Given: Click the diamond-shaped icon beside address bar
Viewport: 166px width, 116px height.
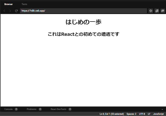Looking at the screenshot, I should pyautogui.click(x=151, y=11).
